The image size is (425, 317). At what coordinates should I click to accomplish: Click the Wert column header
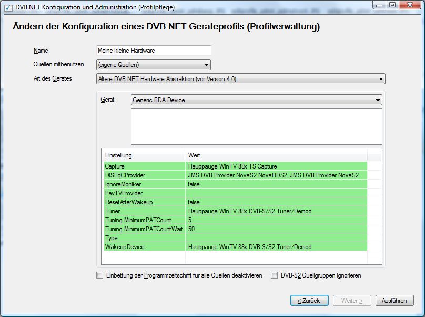[x=276, y=155]
